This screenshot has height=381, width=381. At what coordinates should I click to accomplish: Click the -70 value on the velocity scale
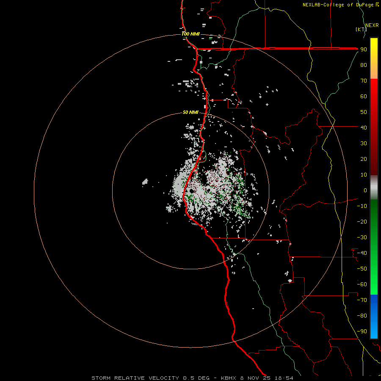point(362,300)
